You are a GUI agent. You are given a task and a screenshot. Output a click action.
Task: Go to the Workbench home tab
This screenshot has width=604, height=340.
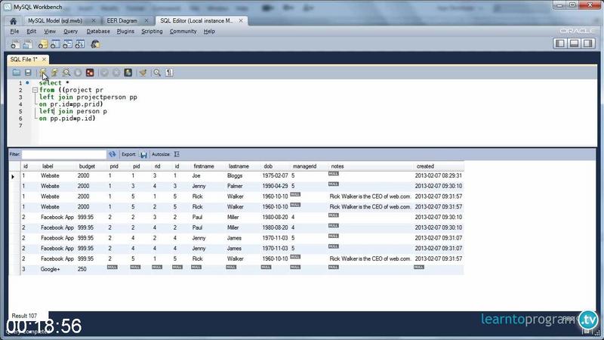[13, 21]
